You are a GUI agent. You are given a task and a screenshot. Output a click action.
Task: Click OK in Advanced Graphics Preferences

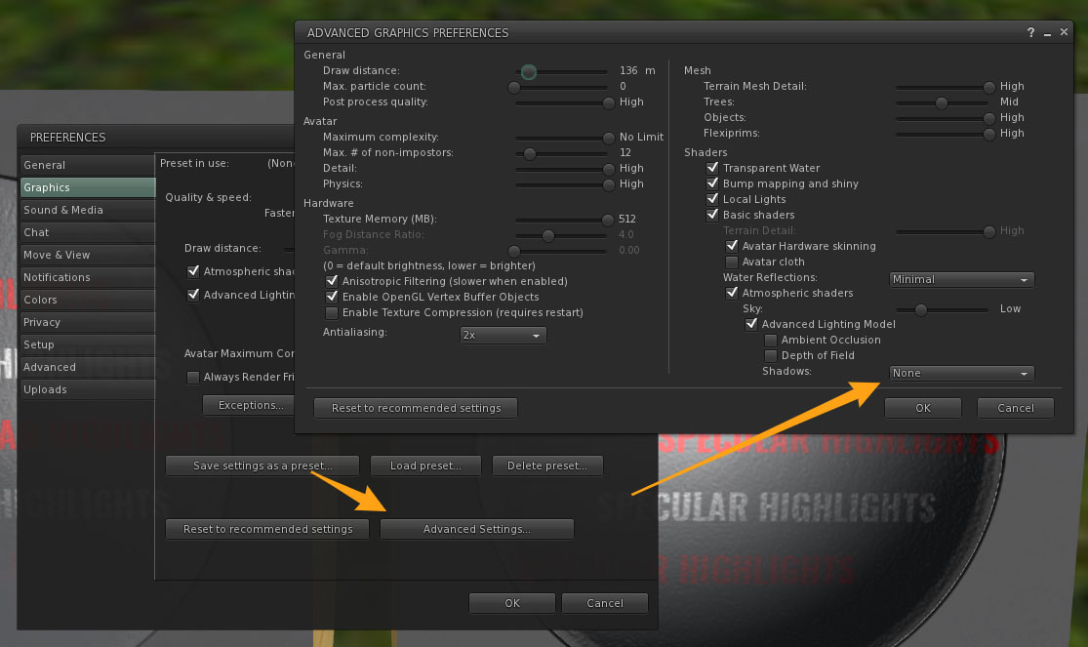point(923,408)
